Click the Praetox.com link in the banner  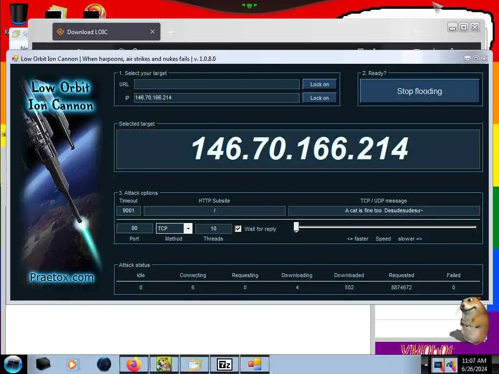62,277
